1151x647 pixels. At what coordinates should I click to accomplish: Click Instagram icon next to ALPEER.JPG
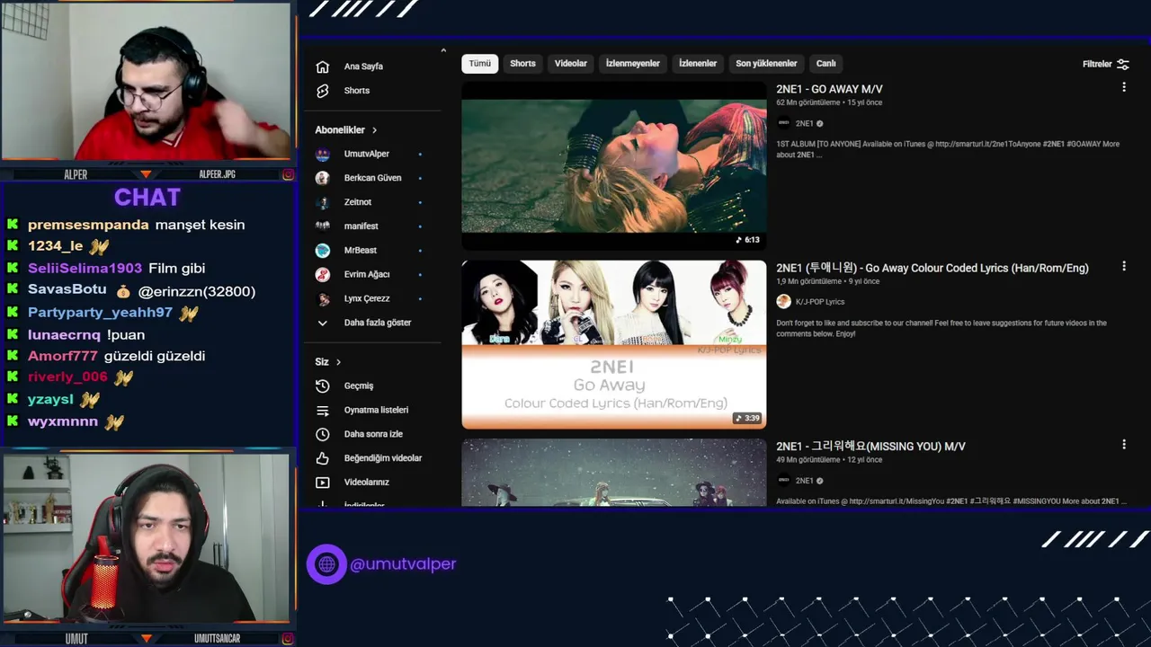tap(288, 174)
